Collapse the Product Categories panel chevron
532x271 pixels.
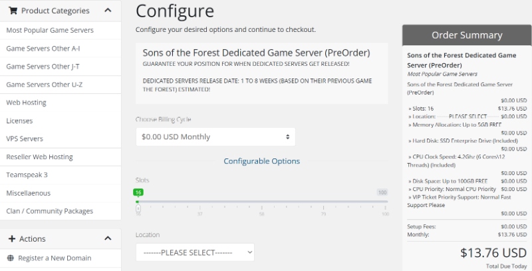click(x=108, y=11)
